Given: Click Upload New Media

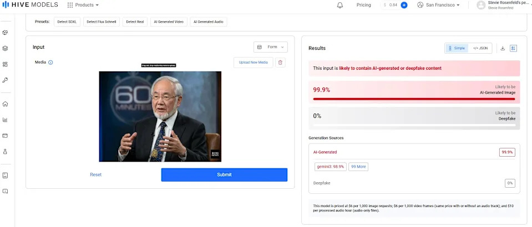Looking at the screenshot, I should [x=253, y=63].
